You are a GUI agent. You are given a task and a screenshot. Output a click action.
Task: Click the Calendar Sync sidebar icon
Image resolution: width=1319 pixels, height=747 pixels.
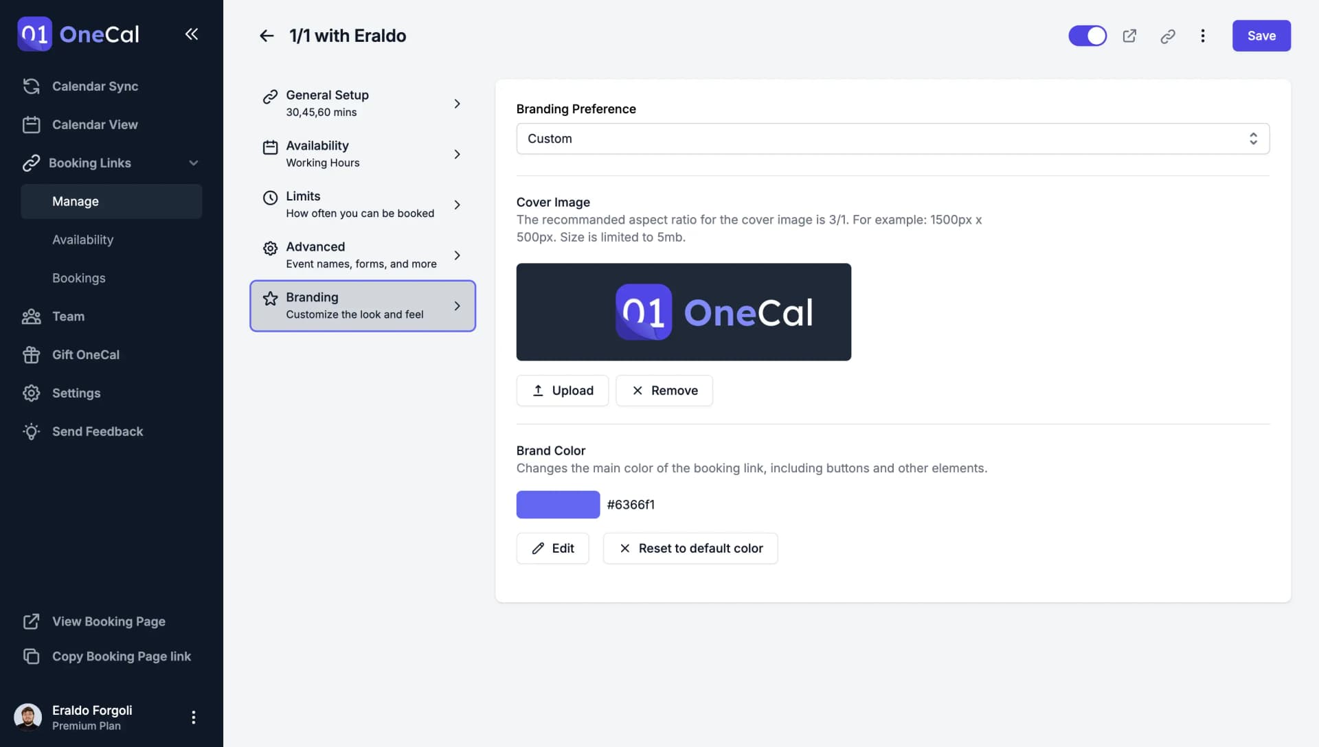pos(31,86)
